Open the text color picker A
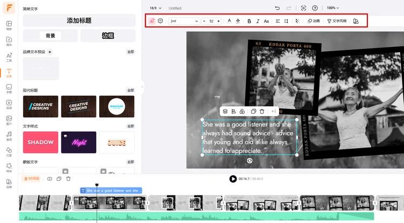Image resolution: width=404 pixels, height=223 pixels. click(229, 21)
